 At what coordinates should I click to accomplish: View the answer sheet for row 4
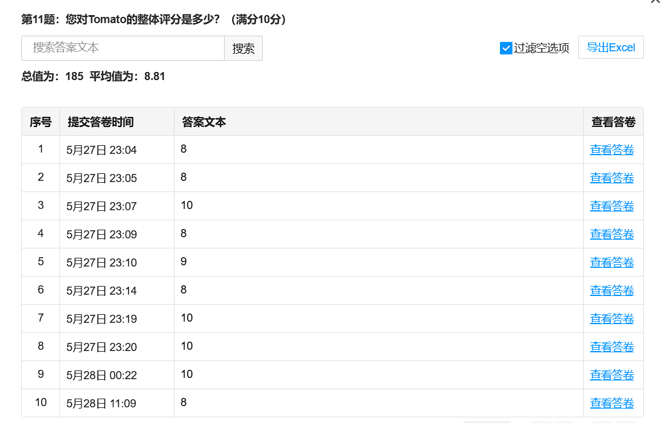(x=611, y=235)
